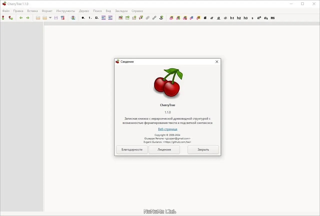The height and width of the screenshot is (216, 320).
Task: Insert an image with the toolbar icon
Action: tap(121, 18)
